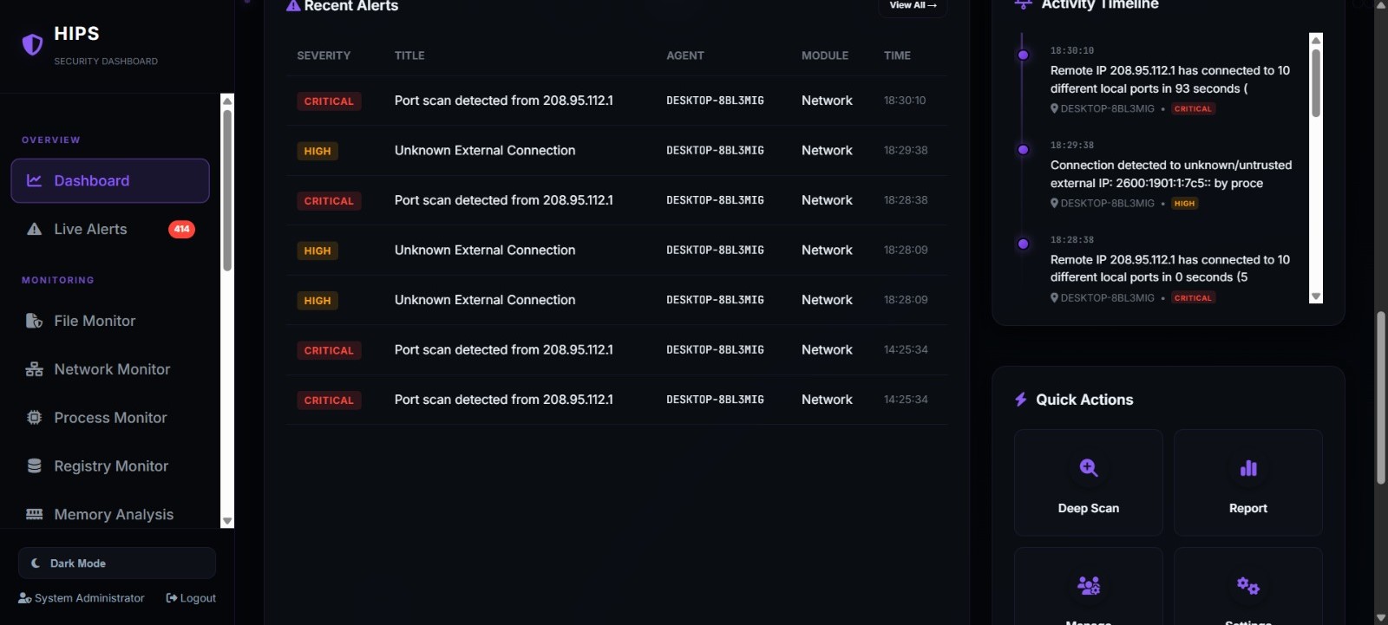Image resolution: width=1388 pixels, height=625 pixels.
Task: Click the File Monitor icon
Action: [35, 321]
